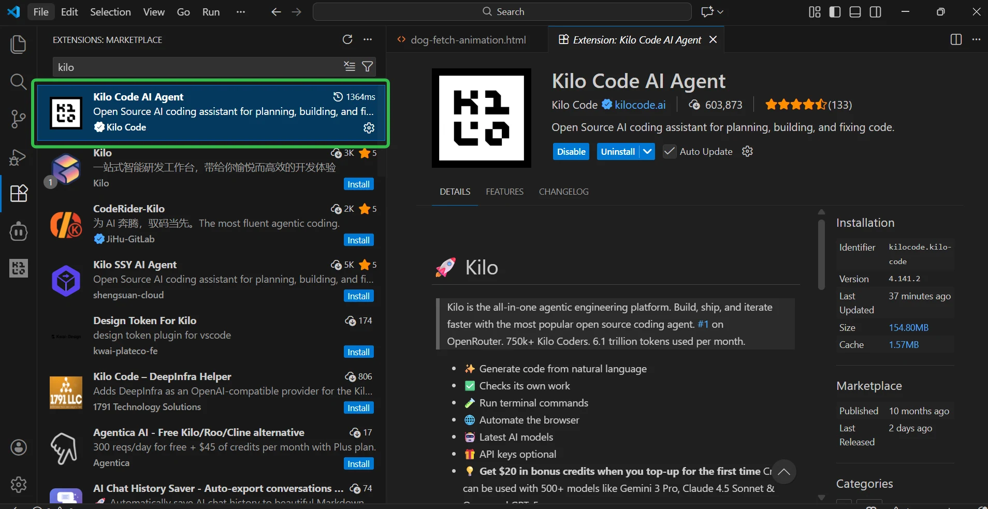Expand the Uninstall dropdown arrow
This screenshot has height=509, width=988.
647,152
